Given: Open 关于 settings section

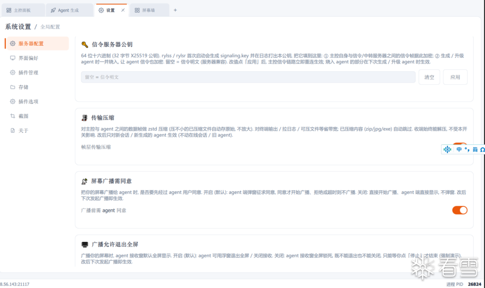Looking at the screenshot, I should point(37,131).
